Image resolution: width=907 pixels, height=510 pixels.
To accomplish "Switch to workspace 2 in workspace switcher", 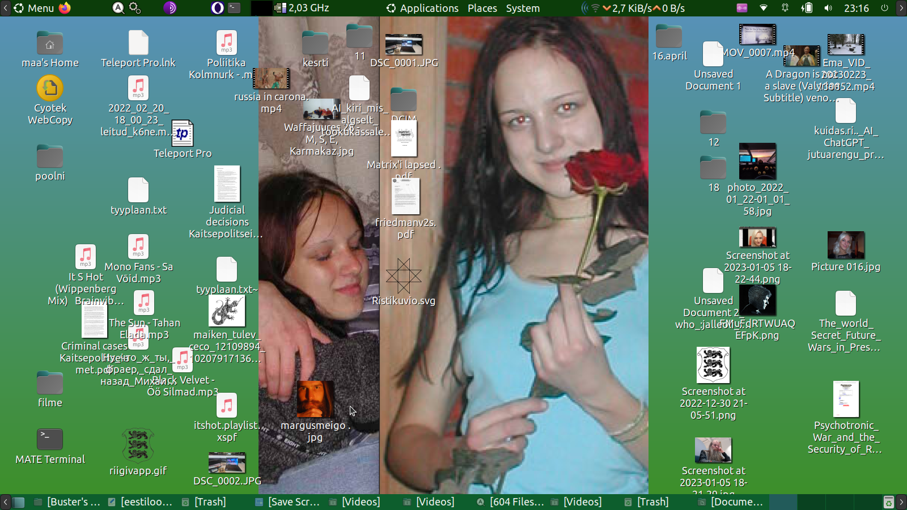I will click(811, 502).
